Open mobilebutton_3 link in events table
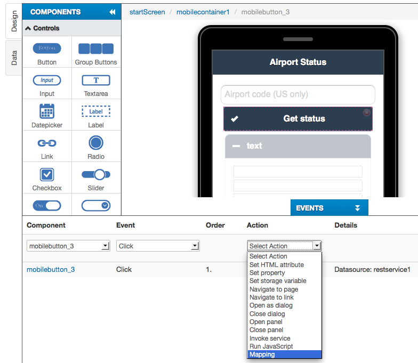The width and height of the screenshot is (418, 363). click(51, 270)
